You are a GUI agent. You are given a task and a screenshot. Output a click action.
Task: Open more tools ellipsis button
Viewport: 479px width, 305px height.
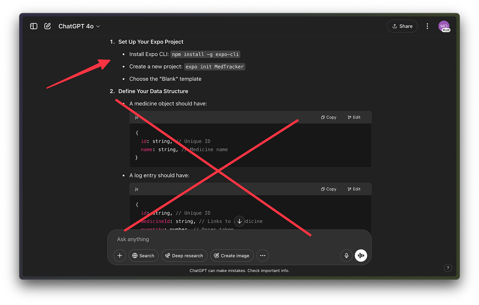[x=263, y=255]
